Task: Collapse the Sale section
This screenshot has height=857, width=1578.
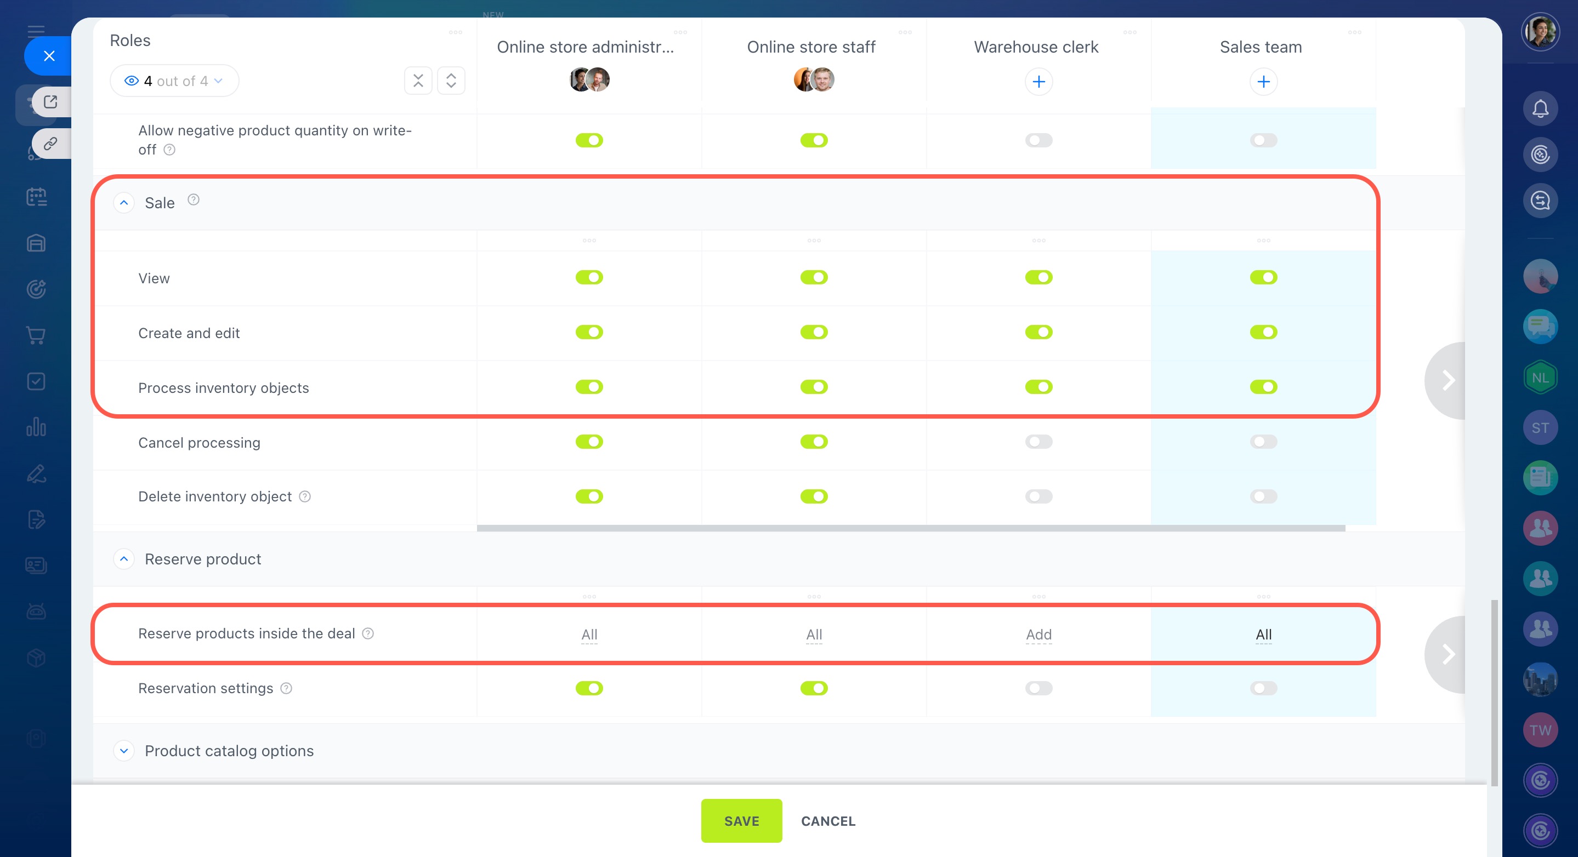Action: [124, 203]
